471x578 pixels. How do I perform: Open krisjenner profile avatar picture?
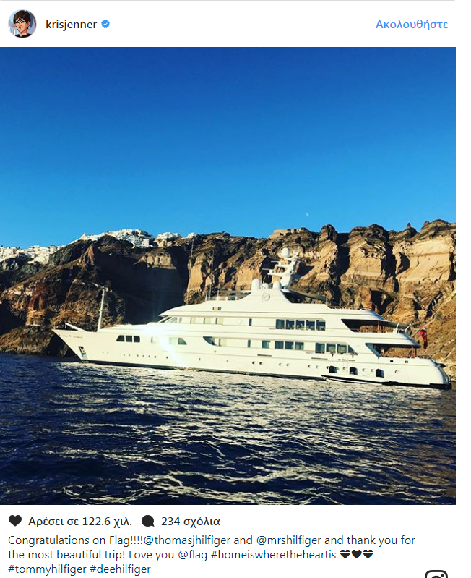click(x=22, y=24)
